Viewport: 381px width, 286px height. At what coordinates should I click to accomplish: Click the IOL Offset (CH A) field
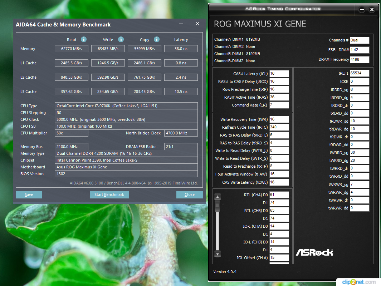click(x=279, y=258)
